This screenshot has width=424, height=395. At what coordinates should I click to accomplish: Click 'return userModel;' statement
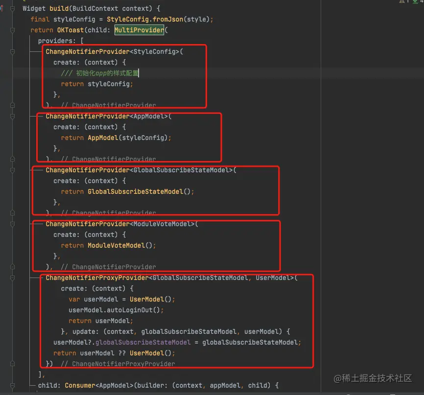click(x=100, y=321)
